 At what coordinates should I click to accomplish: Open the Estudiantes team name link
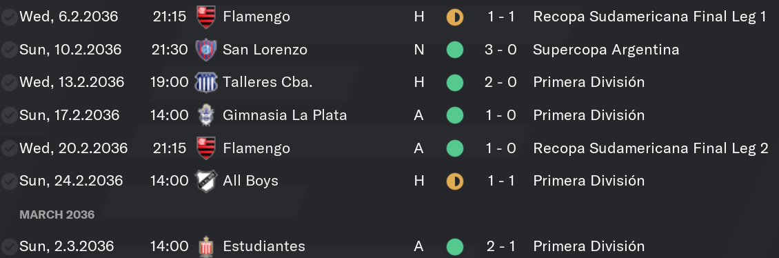click(264, 246)
